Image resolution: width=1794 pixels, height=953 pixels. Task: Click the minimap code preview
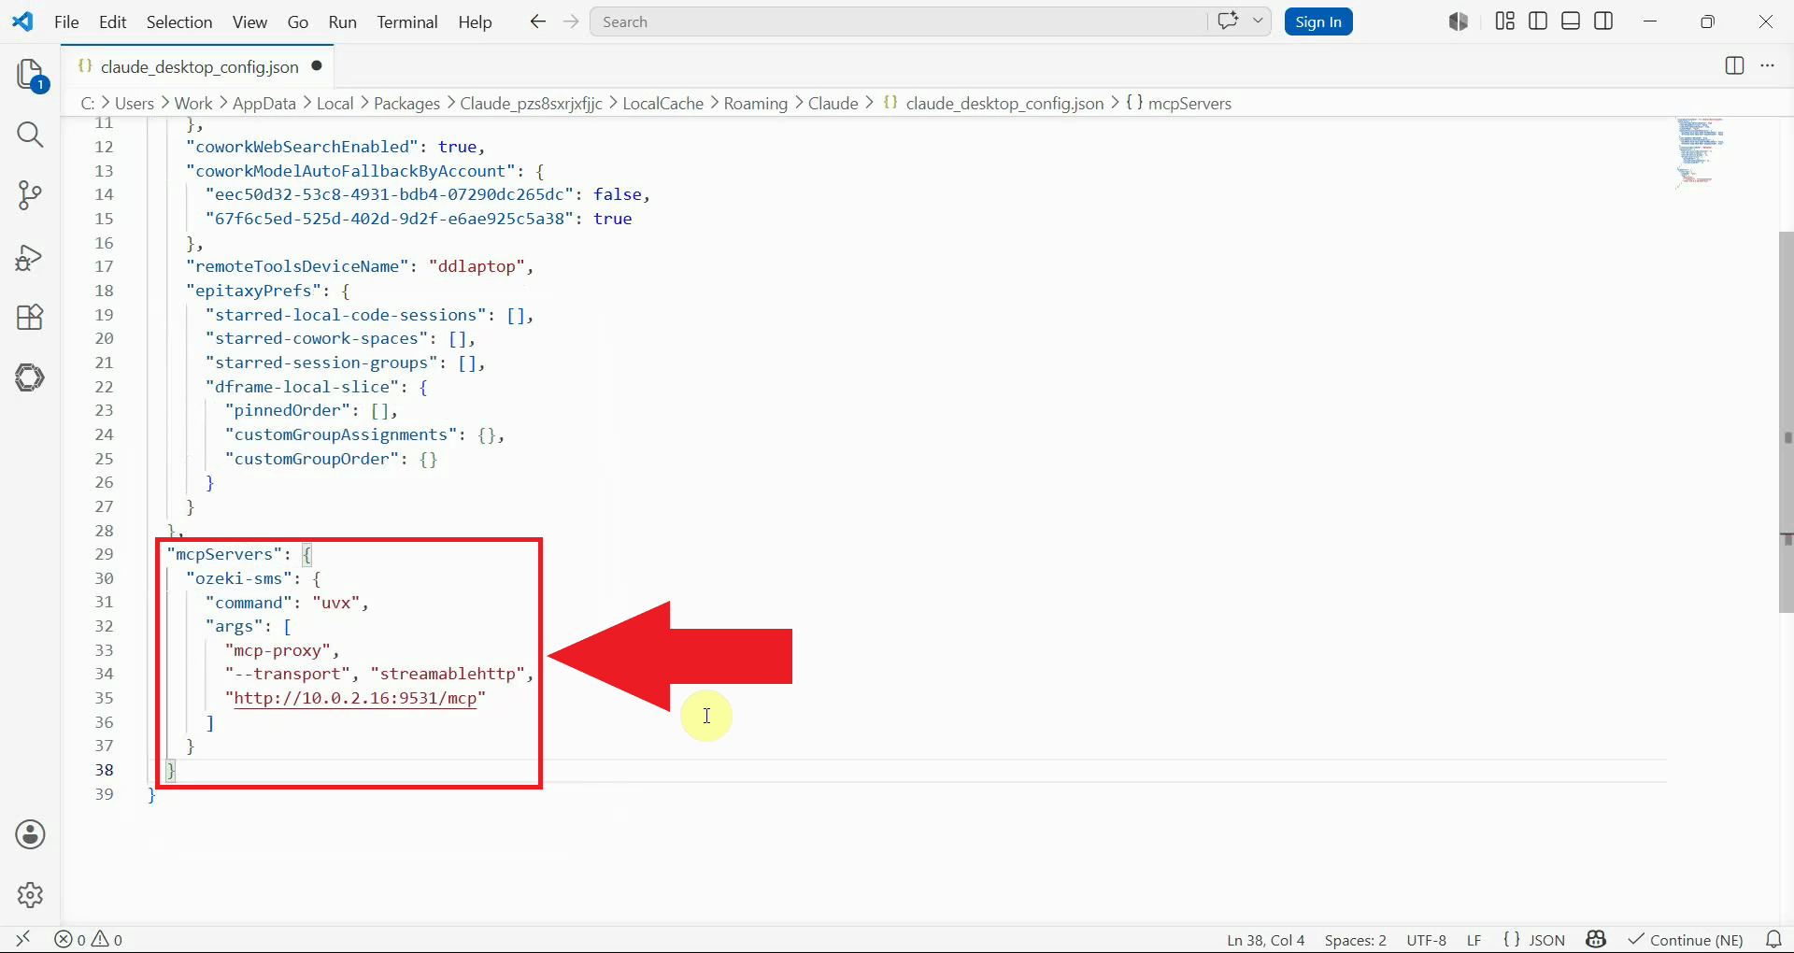(1700, 152)
